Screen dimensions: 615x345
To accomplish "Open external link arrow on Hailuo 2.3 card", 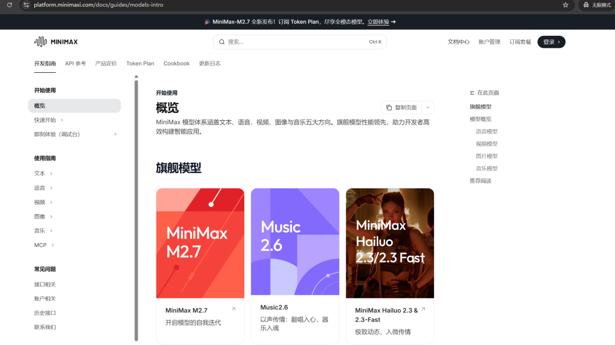I will pos(423,309).
